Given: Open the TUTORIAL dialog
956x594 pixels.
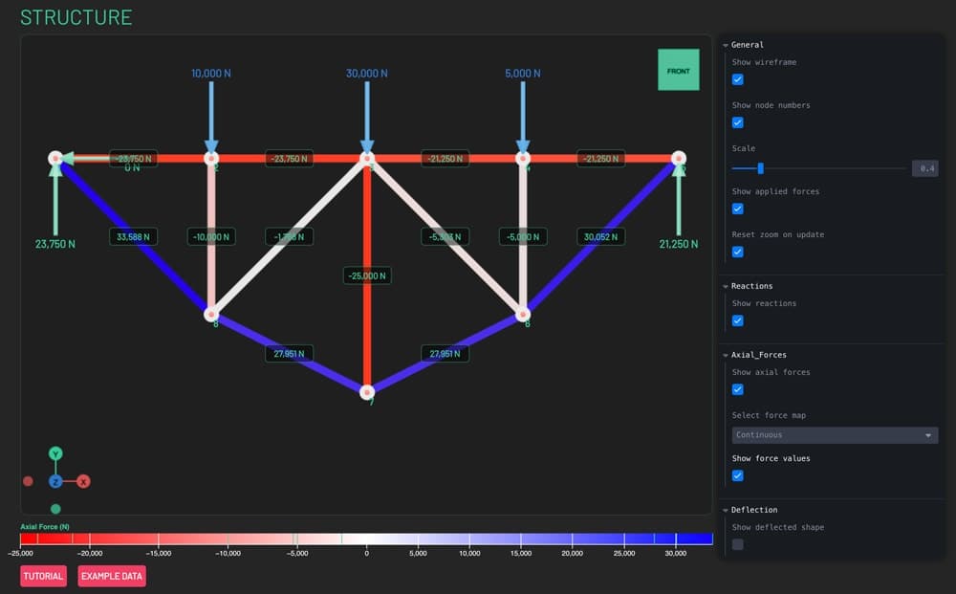Looking at the screenshot, I should 42,576.
